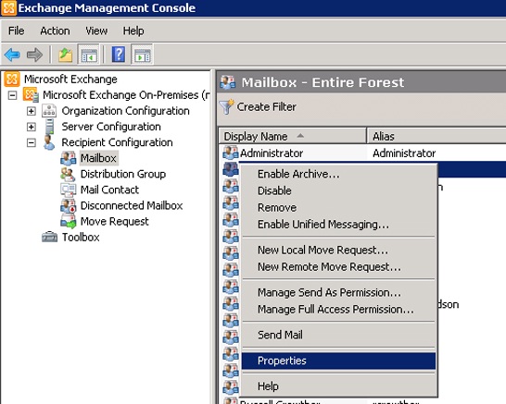Click the Back arrow toolbar icon

point(12,55)
